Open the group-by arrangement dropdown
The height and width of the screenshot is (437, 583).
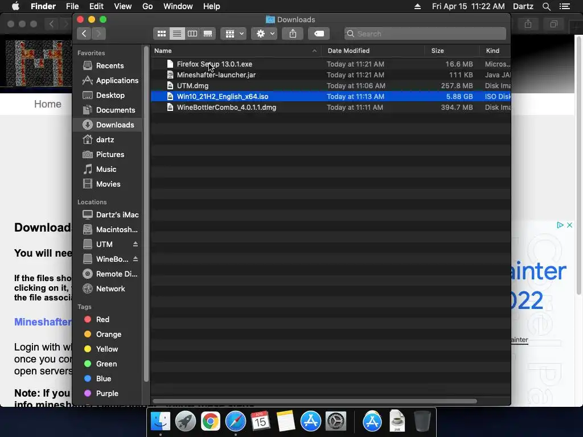coord(233,34)
